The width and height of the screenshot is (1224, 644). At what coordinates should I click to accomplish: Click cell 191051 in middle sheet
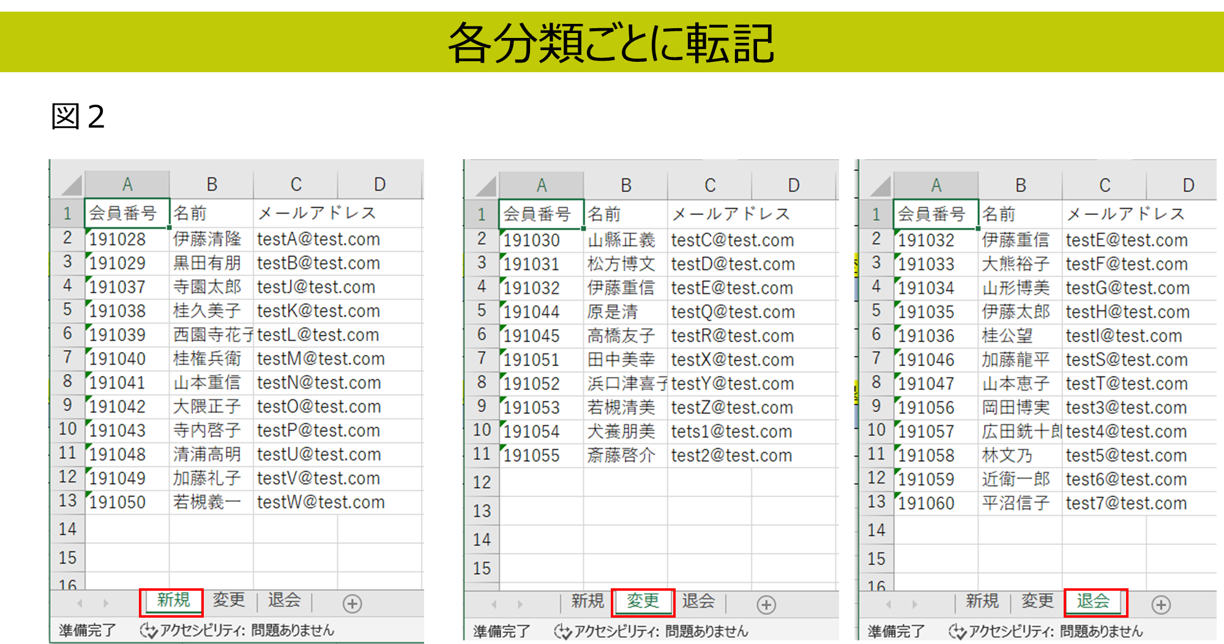click(541, 360)
